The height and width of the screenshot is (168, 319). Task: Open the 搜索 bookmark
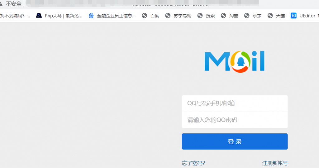coord(206,16)
